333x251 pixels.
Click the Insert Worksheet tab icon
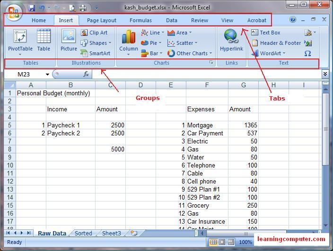pyautogui.click(x=134, y=233)
